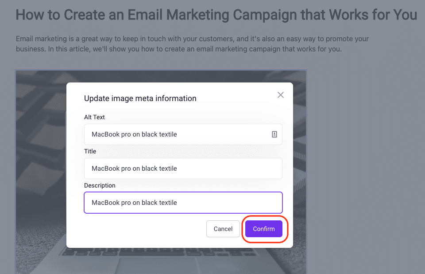This screenshot has width=425, height=274.
Task: Click the autofill icon in Alt Text field
Action: [274, 134]
